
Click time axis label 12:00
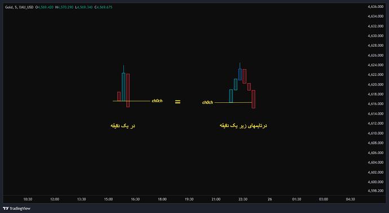(55, 199)
